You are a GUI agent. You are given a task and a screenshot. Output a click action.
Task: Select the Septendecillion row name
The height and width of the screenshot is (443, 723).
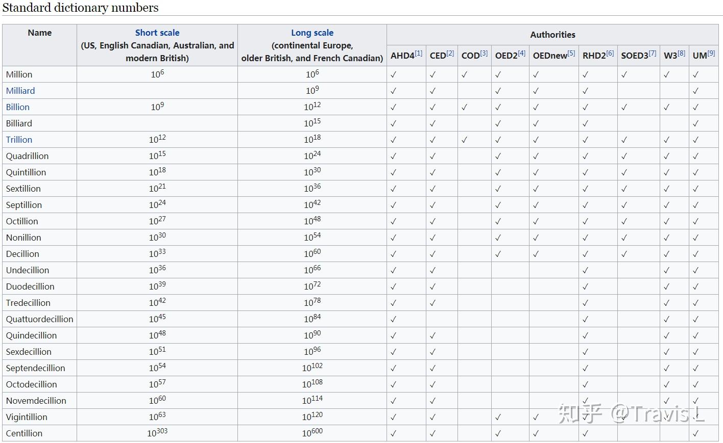(36, 368)
